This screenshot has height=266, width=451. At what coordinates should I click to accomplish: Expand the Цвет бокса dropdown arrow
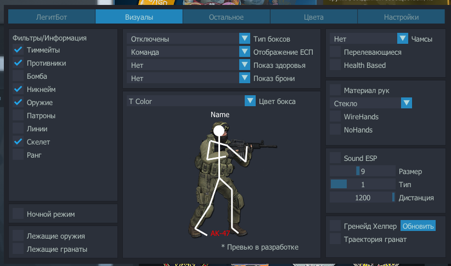250,101
